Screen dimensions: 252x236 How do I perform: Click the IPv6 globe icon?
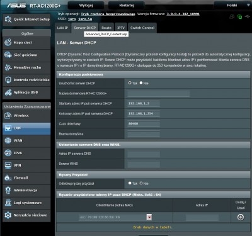(8, 153)
